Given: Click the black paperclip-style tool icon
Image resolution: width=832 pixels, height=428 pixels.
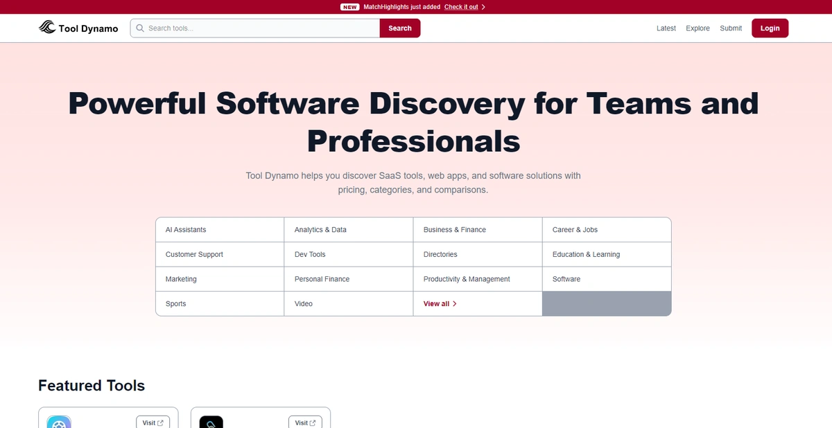Looking at the screenshot, I should 211,422.
